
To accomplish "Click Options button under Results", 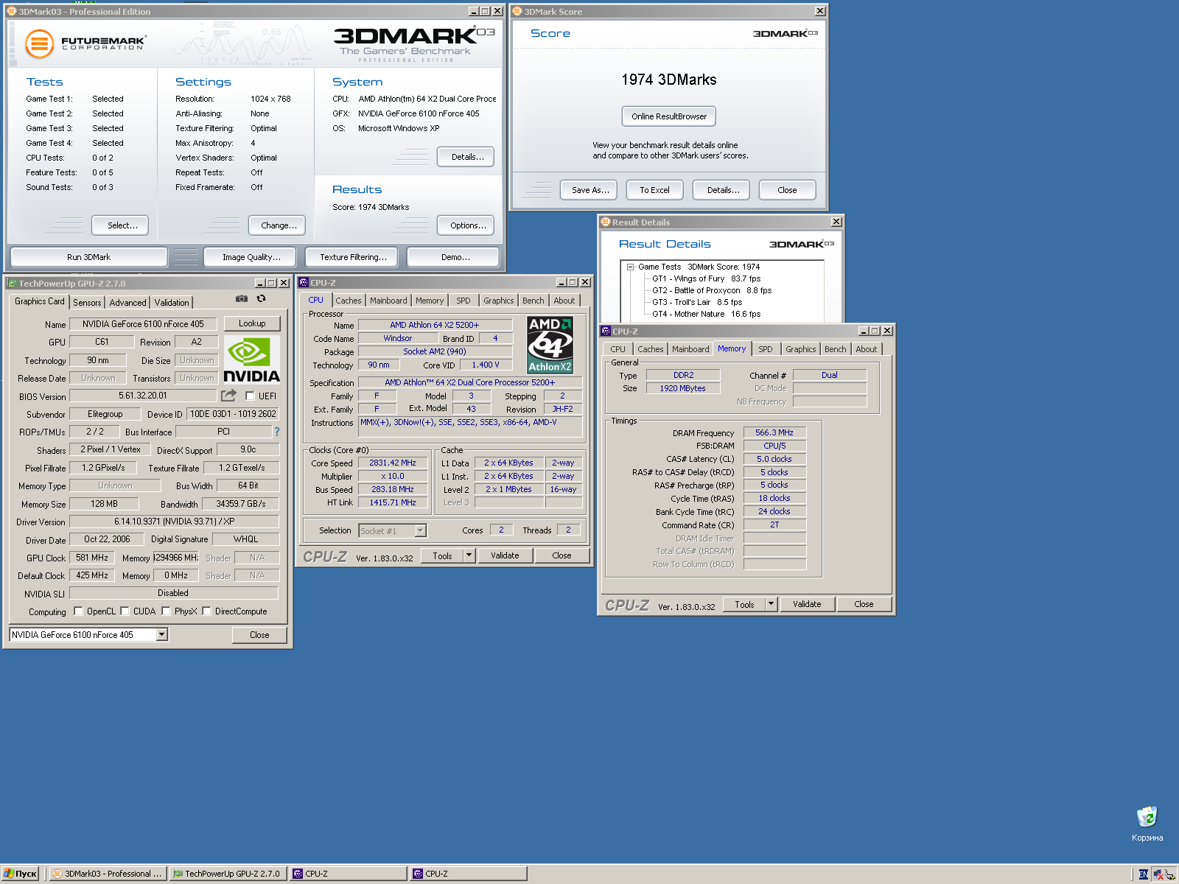I will click(466, 225).
